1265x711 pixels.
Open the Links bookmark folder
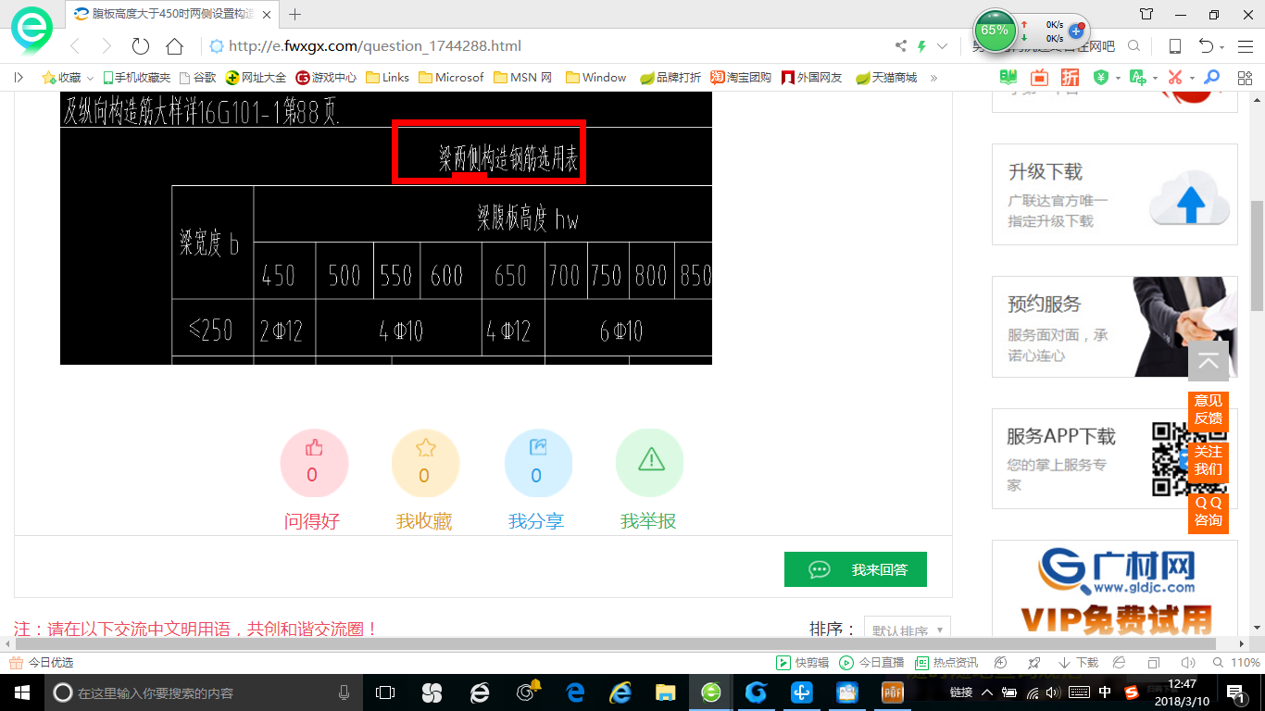point(388,78)
